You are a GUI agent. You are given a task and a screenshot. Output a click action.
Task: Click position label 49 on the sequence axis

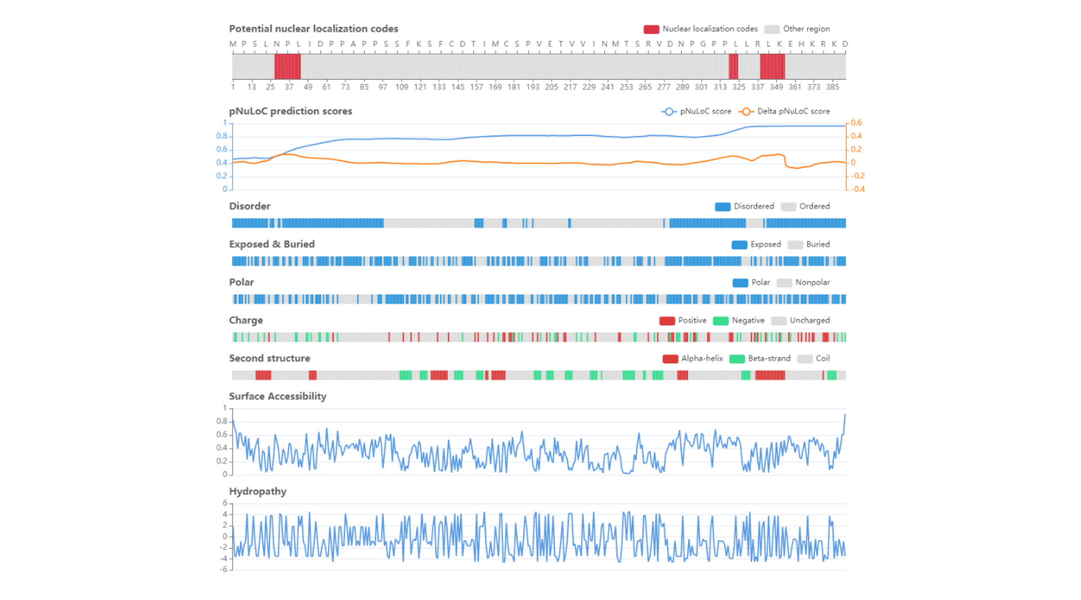(x=308, y=87)
